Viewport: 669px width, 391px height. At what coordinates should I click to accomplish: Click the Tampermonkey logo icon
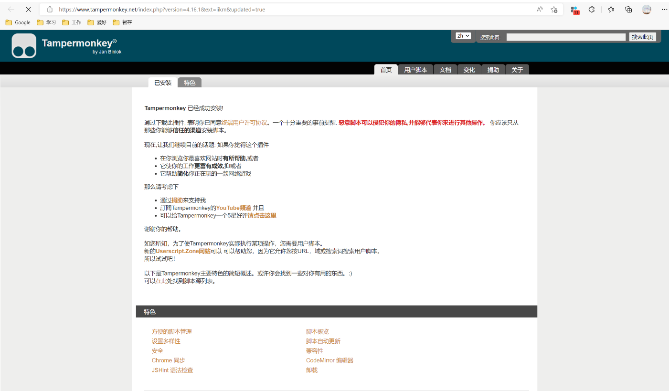24,46
